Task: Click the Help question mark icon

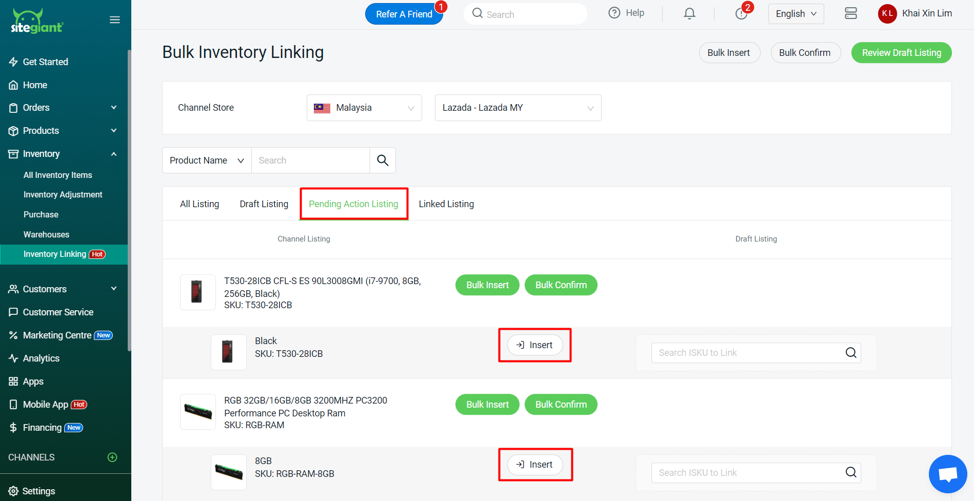Action: pyautogui.click(x=614, y=13)
